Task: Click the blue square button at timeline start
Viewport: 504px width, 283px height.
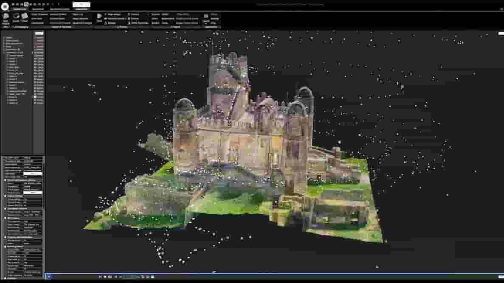Action: point(49,277)
